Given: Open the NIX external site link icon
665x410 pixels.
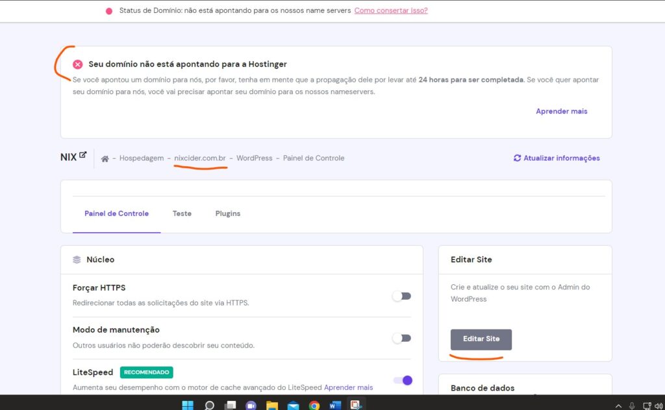Looking at the screenshot, I should pos(82,156).
